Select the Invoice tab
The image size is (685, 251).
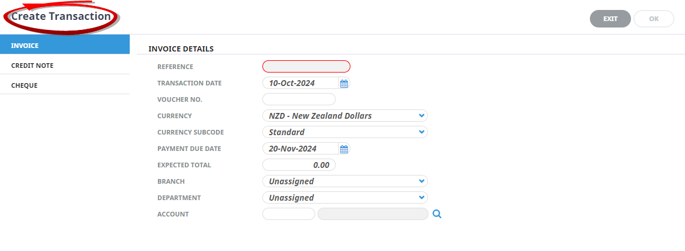click(x=65, y=45)
